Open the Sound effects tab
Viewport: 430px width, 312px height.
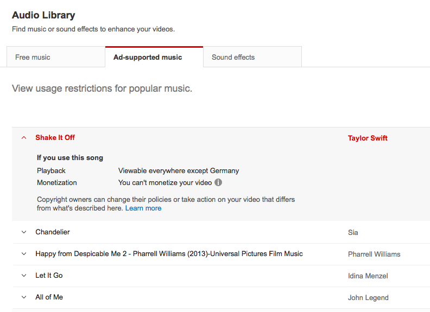tap(233, 58)
